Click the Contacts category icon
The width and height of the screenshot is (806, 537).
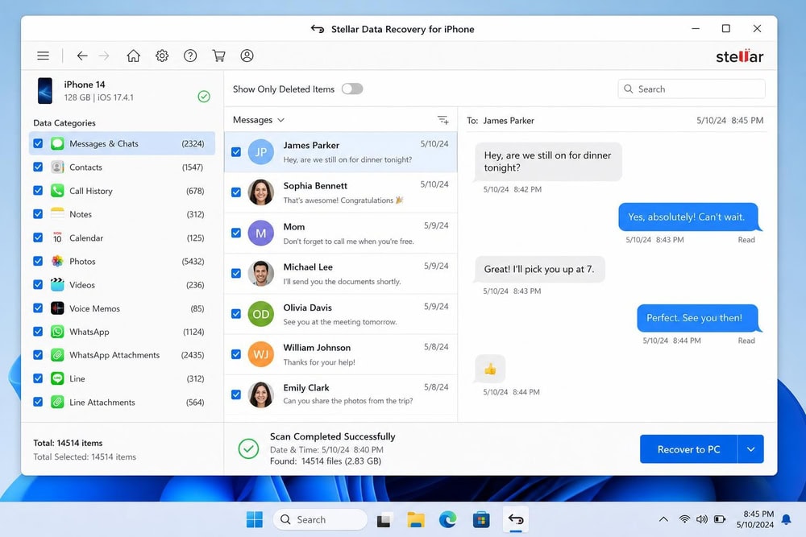pos(57,167)
